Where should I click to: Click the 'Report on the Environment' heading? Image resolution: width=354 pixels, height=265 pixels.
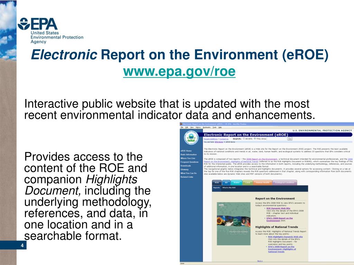point(275,198)
